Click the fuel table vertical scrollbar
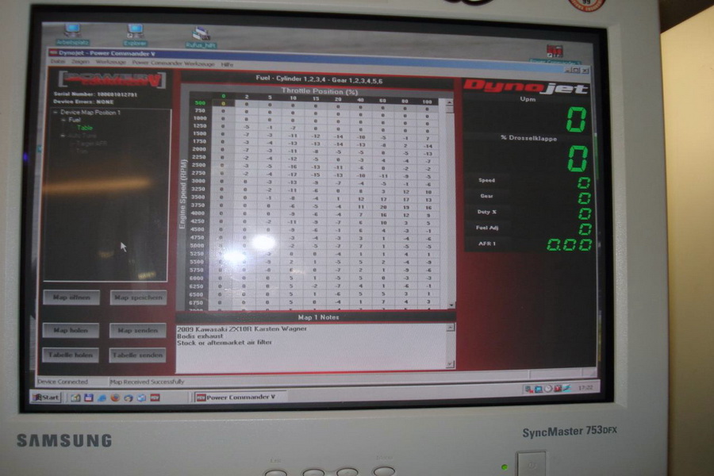The image size is (714, 476). point(451,202)
